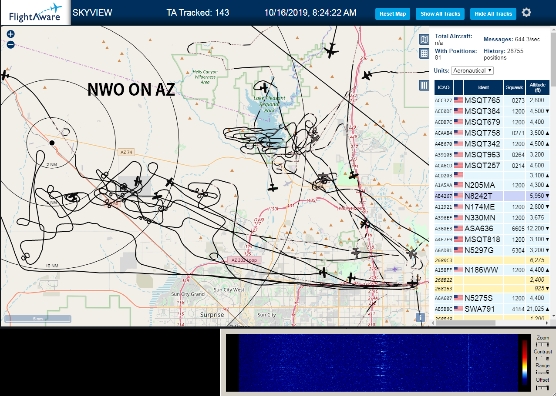Show all aircraft tracks
The width and height of the screenshot is (556, 396).
440,14
